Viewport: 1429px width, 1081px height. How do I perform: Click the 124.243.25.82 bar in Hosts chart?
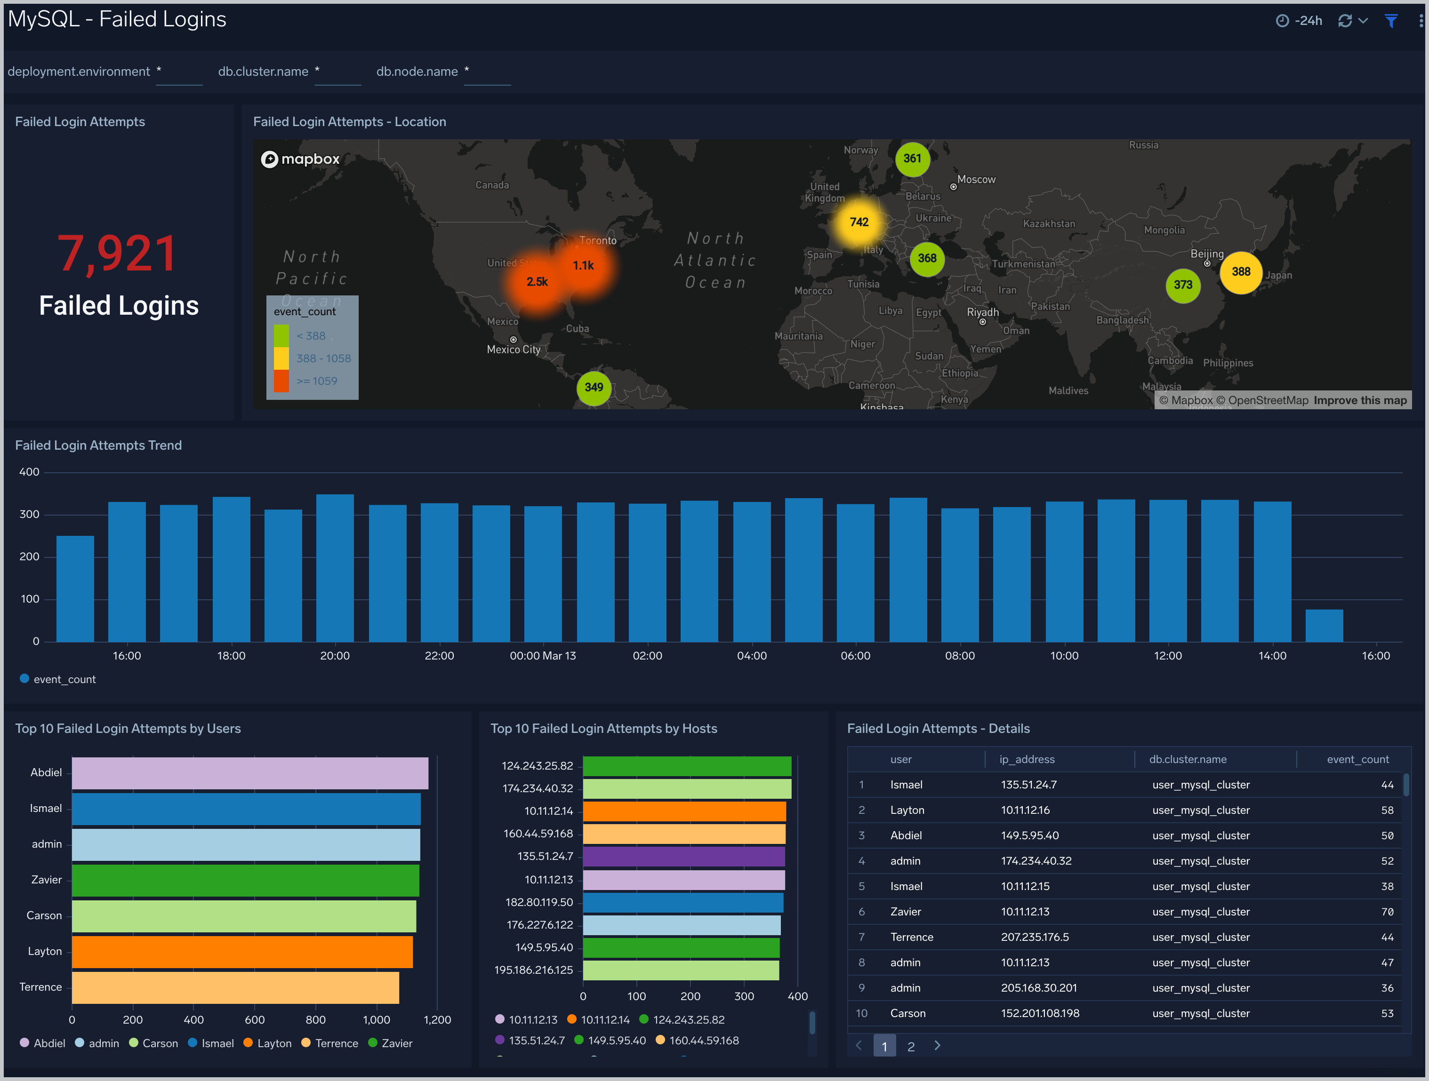[687, 766]
